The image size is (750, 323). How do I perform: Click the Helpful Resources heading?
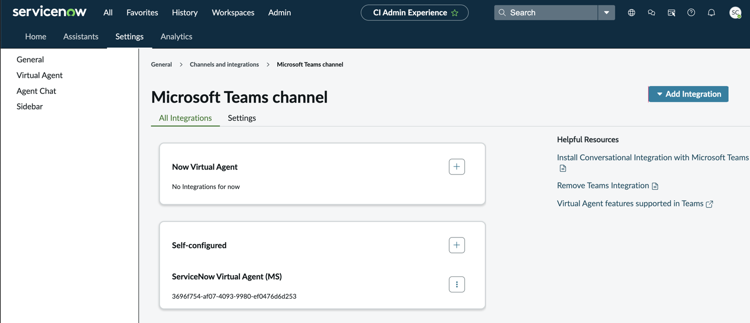(588, 139)
